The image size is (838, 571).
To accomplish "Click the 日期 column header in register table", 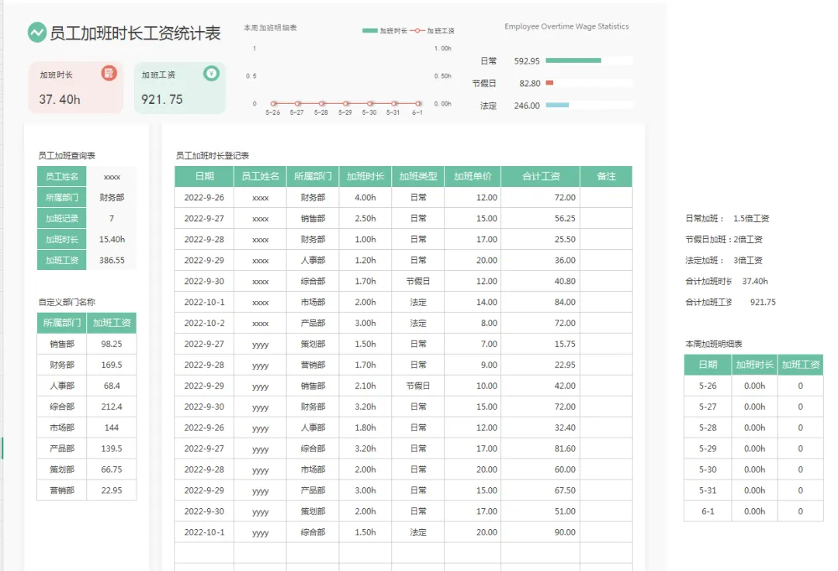I will [204, 176].
